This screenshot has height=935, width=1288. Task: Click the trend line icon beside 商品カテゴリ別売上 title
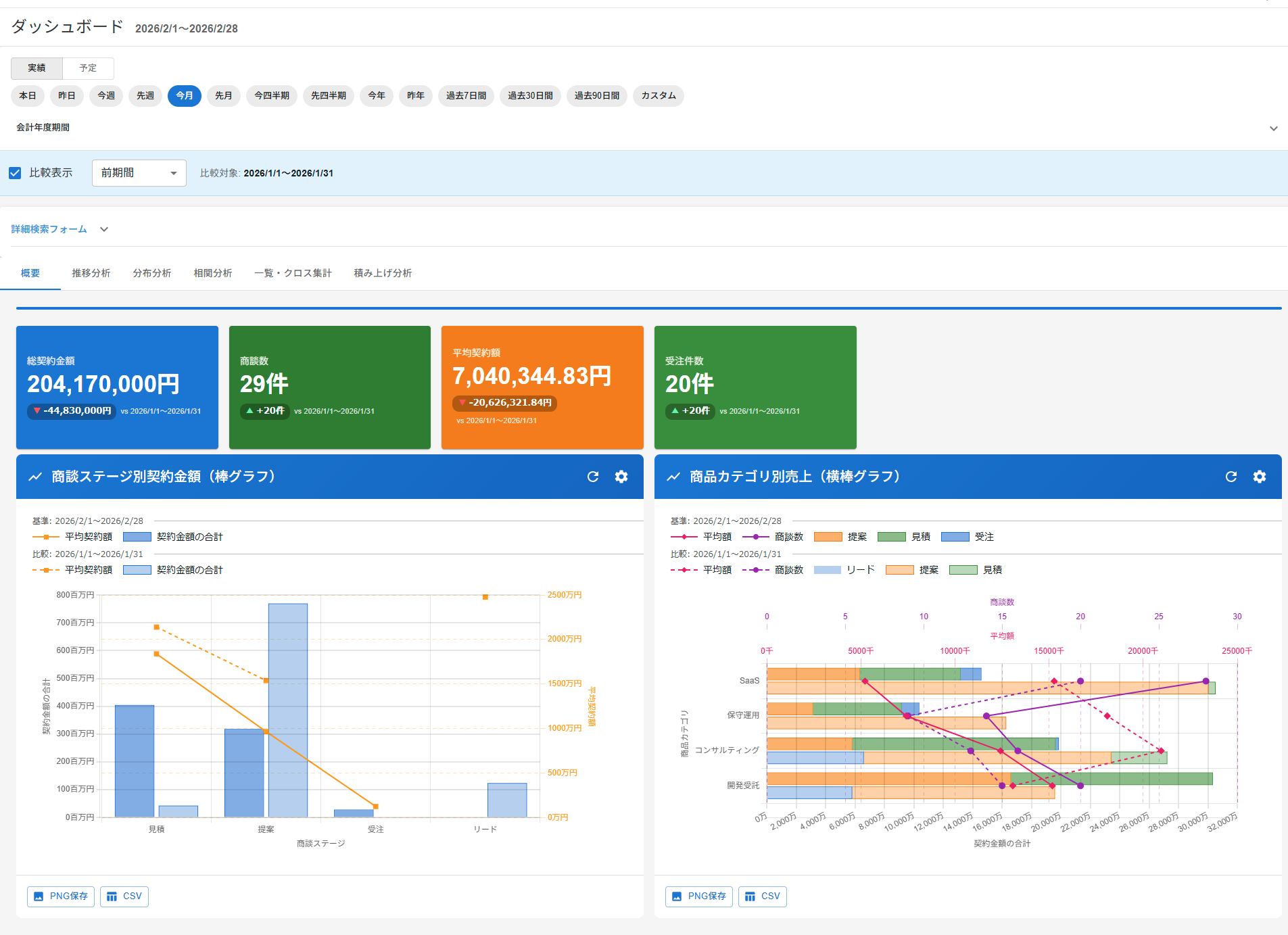(673, 477)
